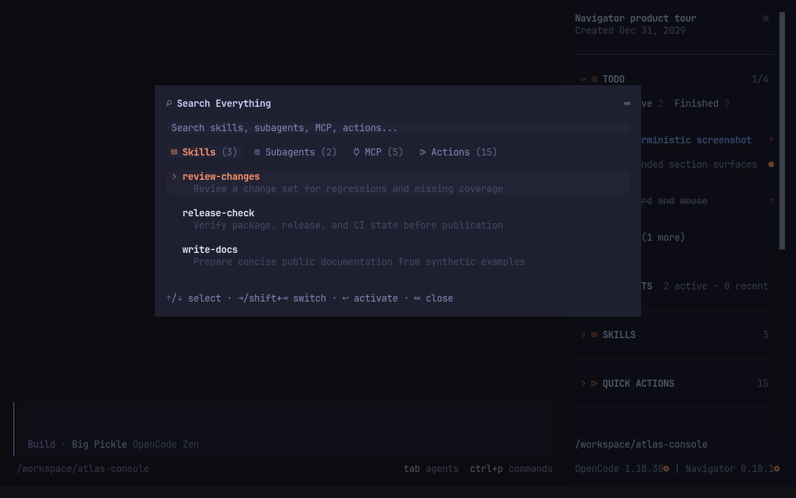This screenshot has width=796, height=498.
Task: Switch to the Subagents (2) tab
Action: 296,152
